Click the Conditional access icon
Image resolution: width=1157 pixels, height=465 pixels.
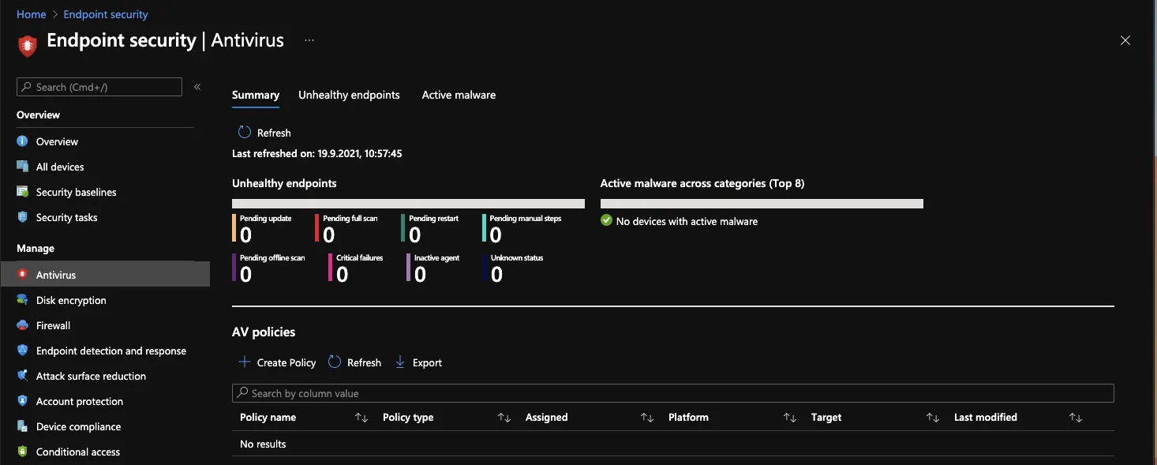[22, 452]
